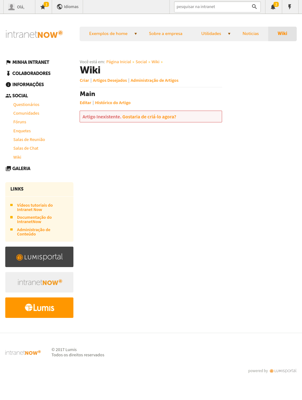
Task: Open Sobre a empresa menu item
Action: [165, 33]
